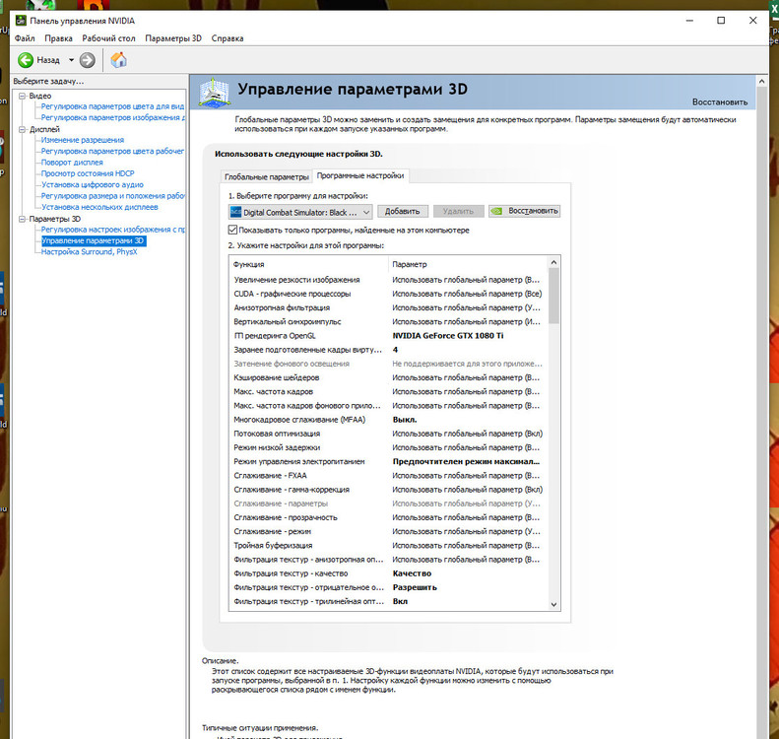Click the DCS program icon in combo box

click(x=235, y=212)
